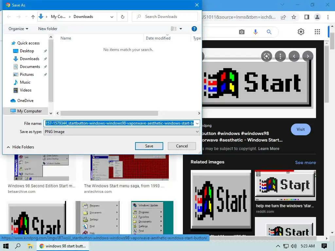Viewport: 335px width, 251px height.
Task: Click the Search Downloads field
Action: (x=165, y=17)
